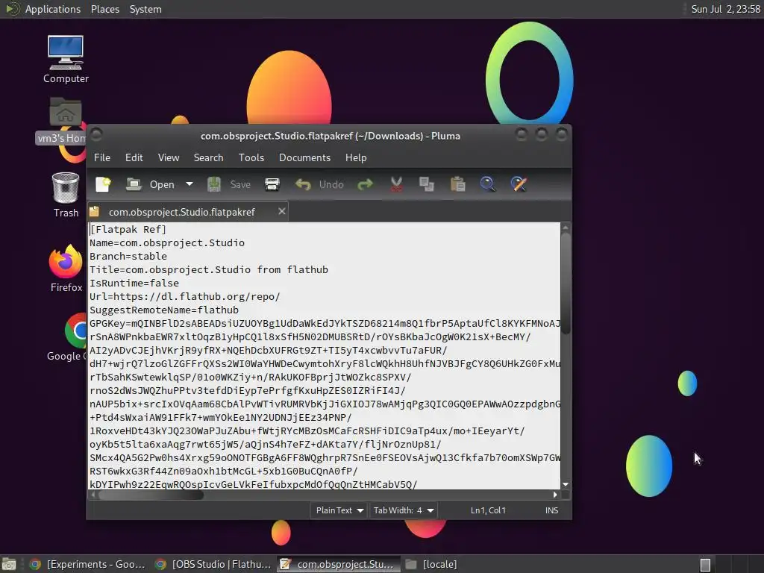764x573 pixels.
Task: Open the System menu in top panel
Action: (x=145, y=9)
